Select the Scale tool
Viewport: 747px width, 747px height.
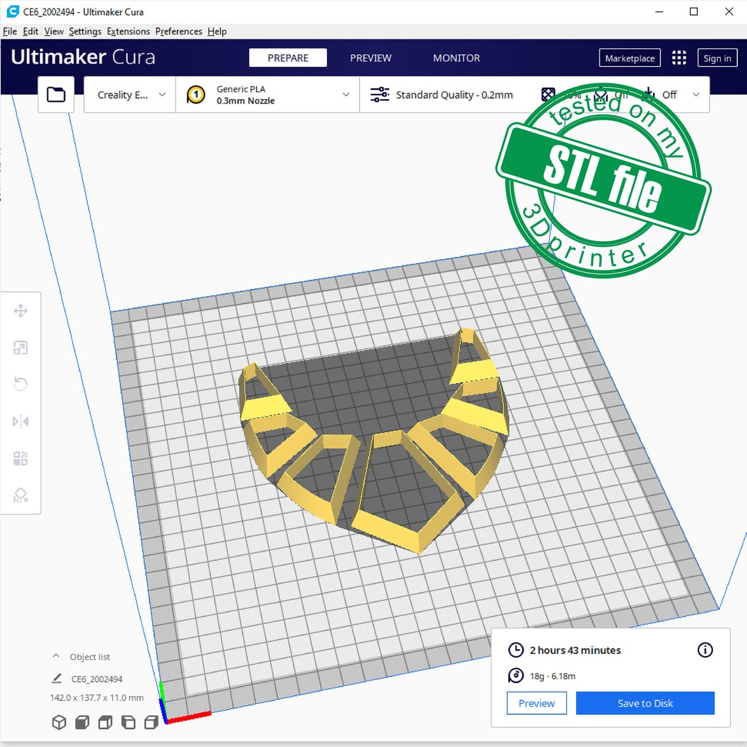(x=21, y=348)
